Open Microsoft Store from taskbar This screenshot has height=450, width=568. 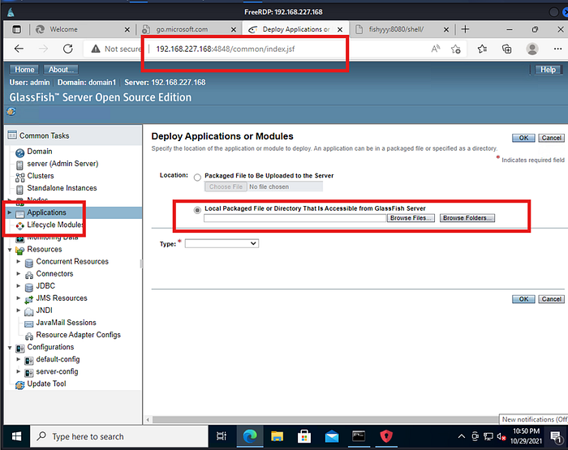pyautogui.click(x=304, y=436)
